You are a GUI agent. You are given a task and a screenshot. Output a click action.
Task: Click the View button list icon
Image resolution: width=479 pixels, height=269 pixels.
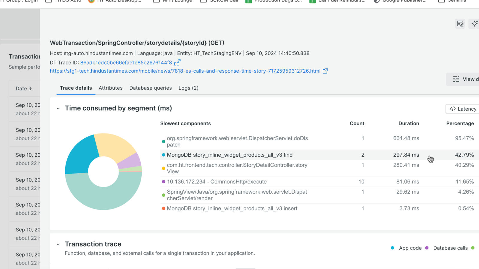[456, 79]
